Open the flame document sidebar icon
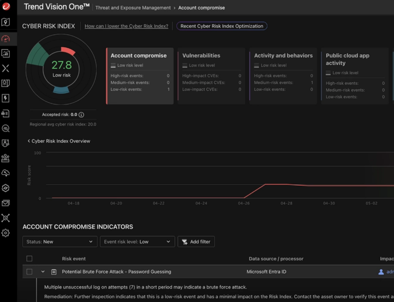The height and width of the screenshot is (302, 394). coord(5,83)
